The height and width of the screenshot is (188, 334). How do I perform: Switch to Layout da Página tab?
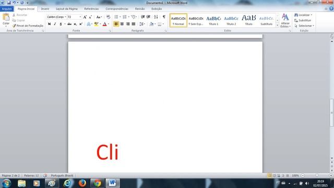click(67, 9)
